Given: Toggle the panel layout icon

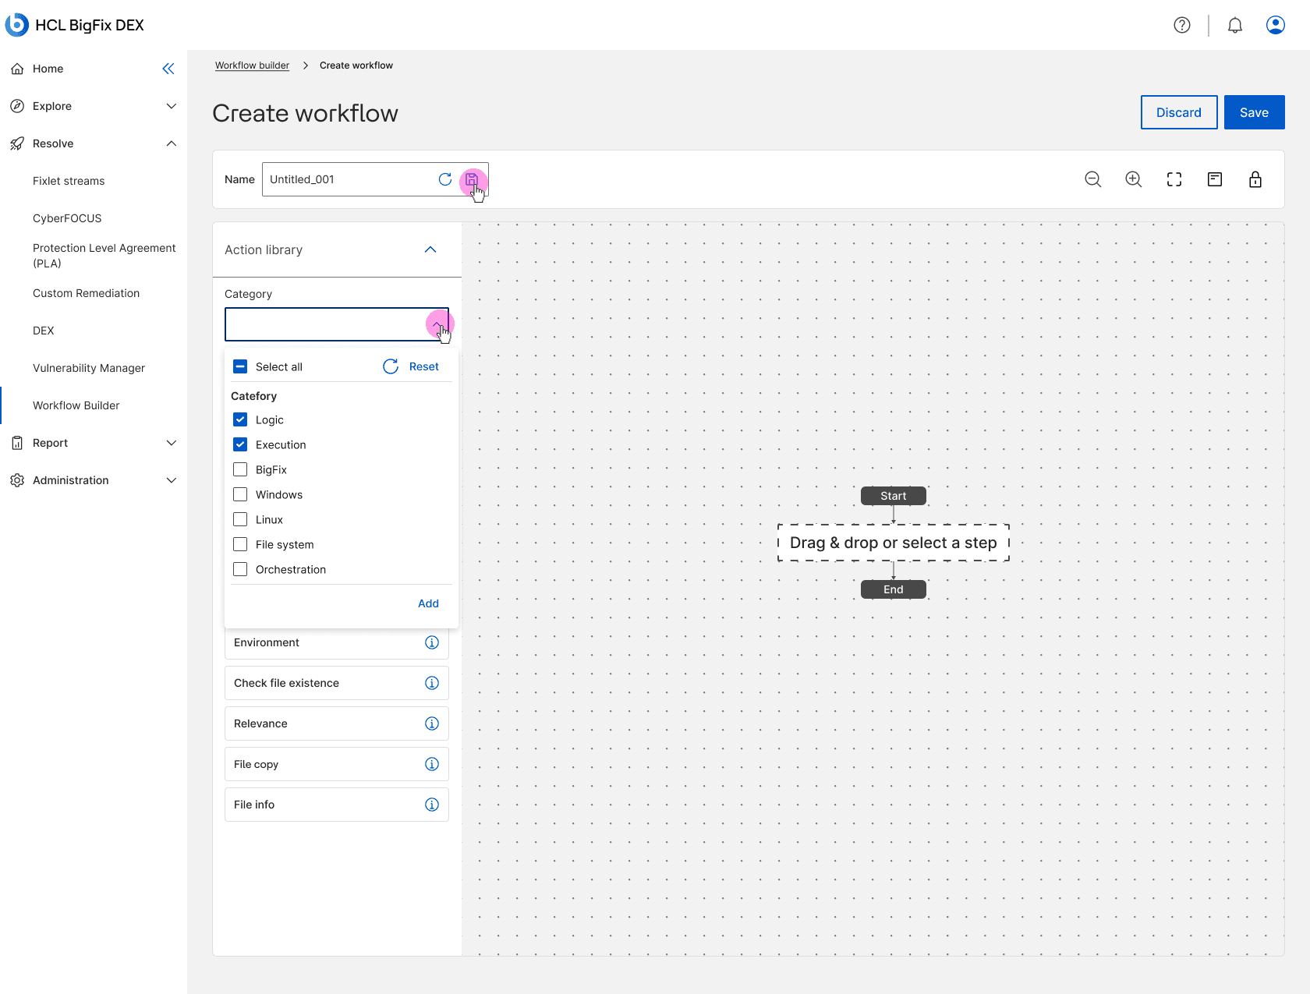Looking at the screenshot, I should click(1215, 179).
